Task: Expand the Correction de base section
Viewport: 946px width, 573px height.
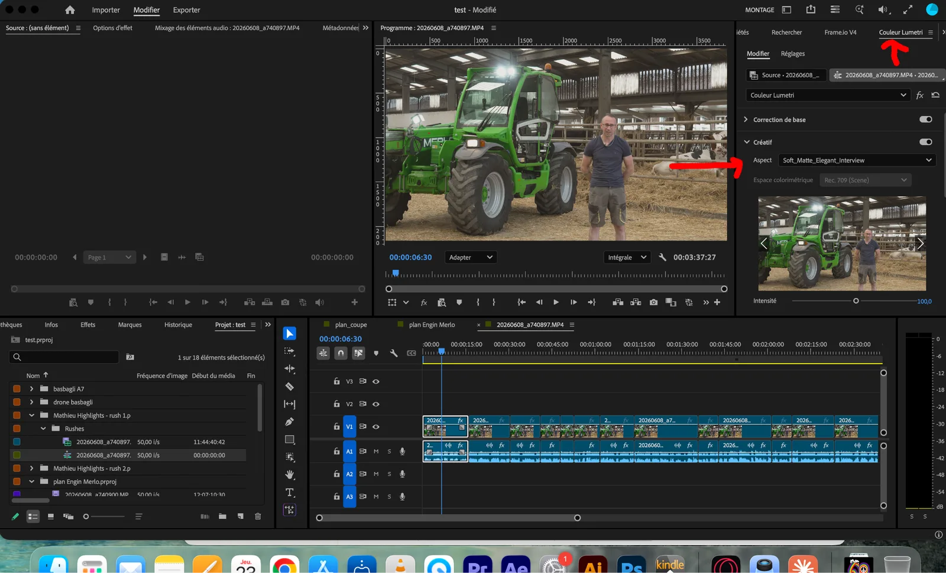Action: point(746,119)
